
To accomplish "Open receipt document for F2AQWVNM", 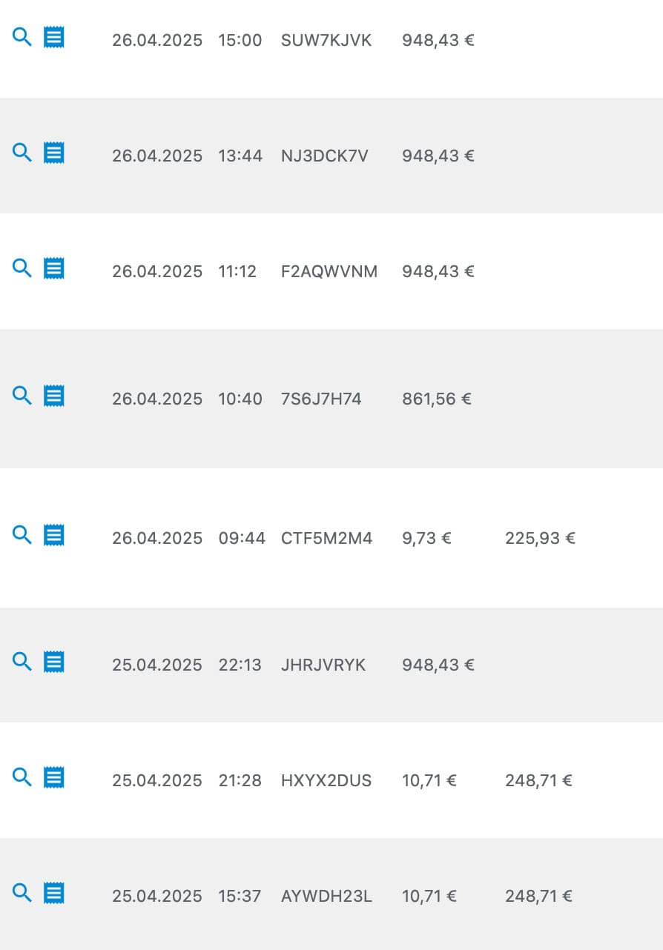I will (53, 268).
